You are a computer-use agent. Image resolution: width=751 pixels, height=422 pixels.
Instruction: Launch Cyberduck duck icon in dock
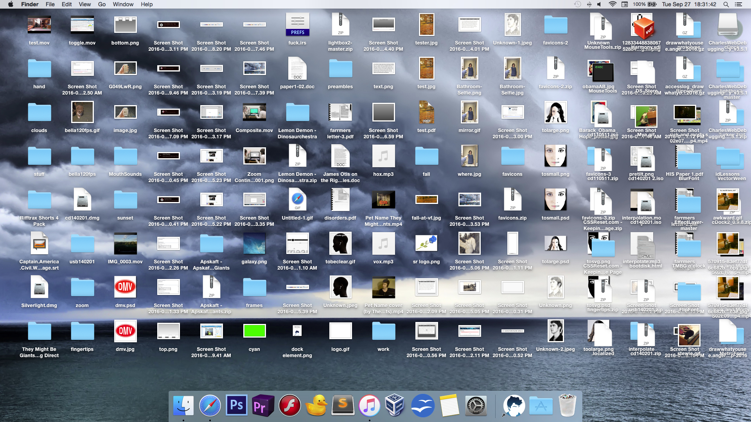[x=316, y=405]
